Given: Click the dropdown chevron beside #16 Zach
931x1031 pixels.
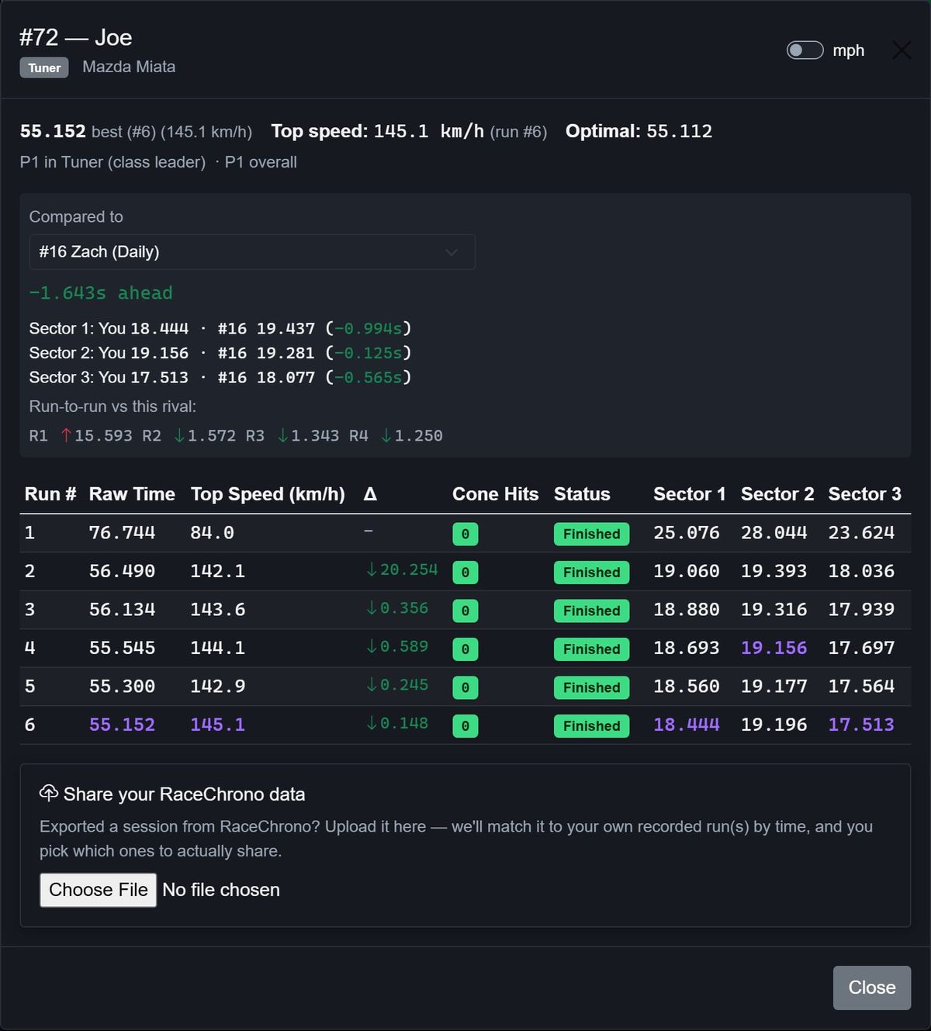Looking at the screenshot, I should (x=451, y=252).
